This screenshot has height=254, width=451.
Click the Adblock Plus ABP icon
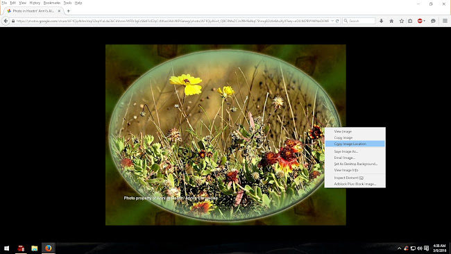click(x=420, y=21)
